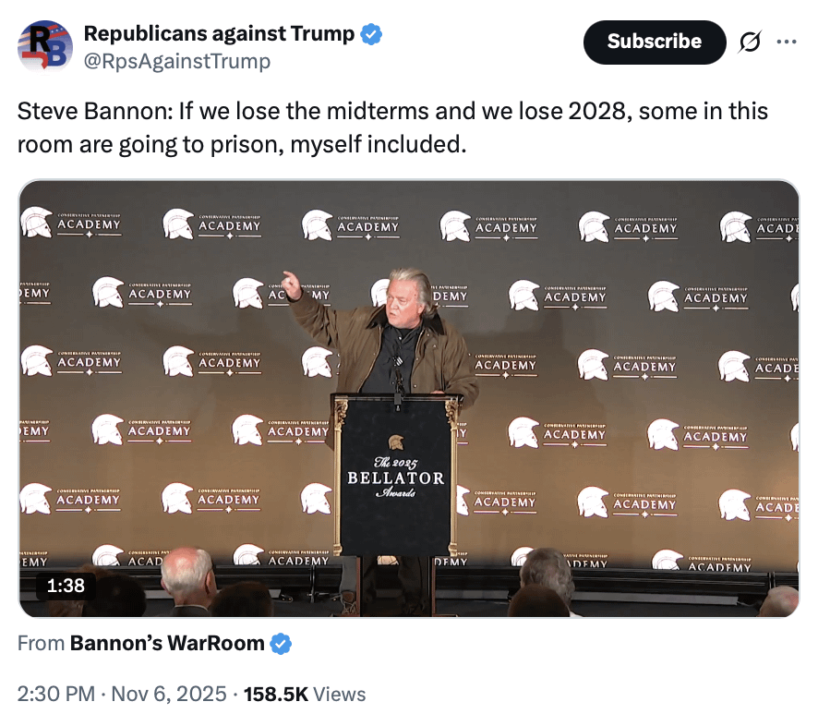Viewport: 818px width, 726px height.
Task: Open the 2:30 PM post timestamp
Action: [54, 695]
